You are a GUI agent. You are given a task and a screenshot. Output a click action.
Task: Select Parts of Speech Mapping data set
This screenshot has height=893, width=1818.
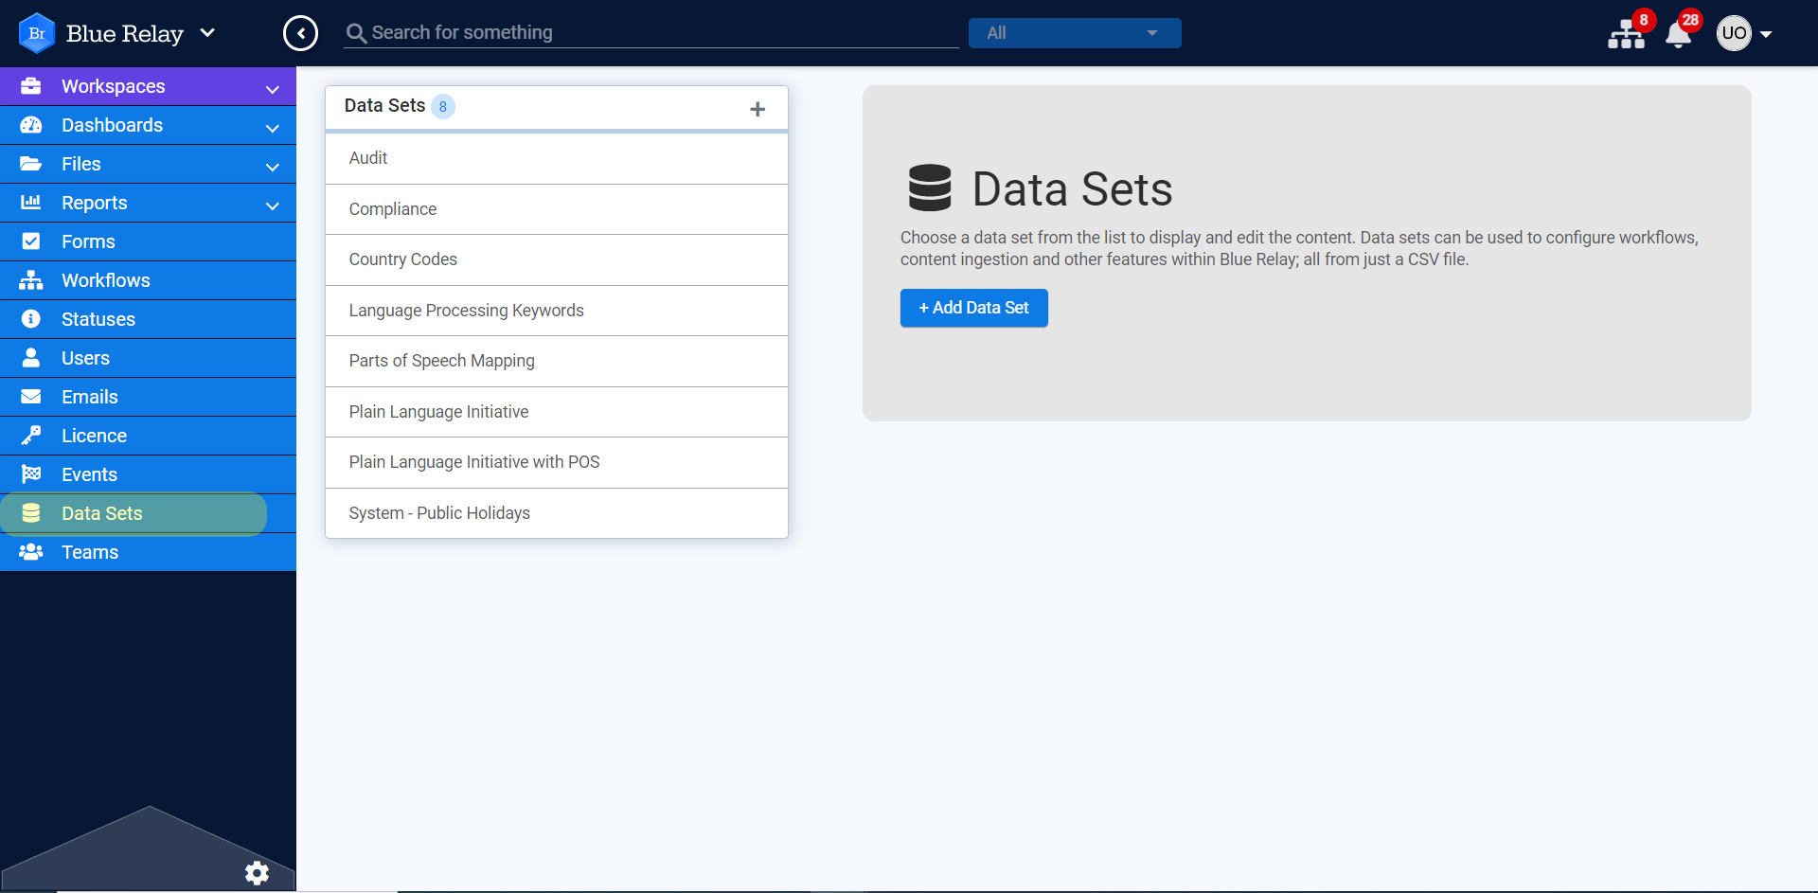[557, 361]
